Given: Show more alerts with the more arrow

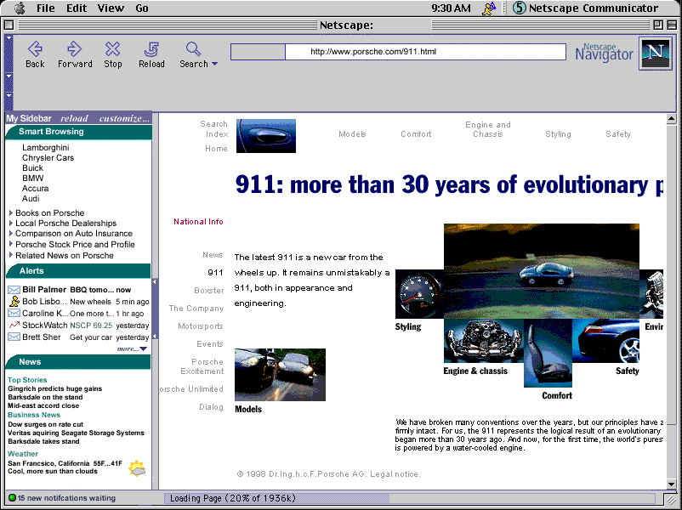Looking at the screenshot, I should pyautogui.click(x=144, y=348).
